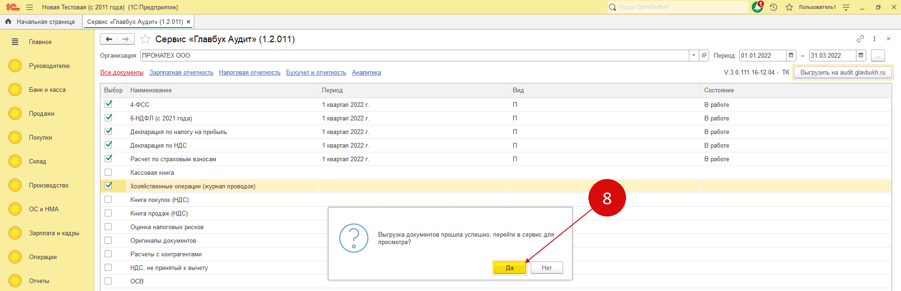The image size is (901, 291).
Task: Uncheck the 4-ФСС checkbox
Action: tap(108, 104)
